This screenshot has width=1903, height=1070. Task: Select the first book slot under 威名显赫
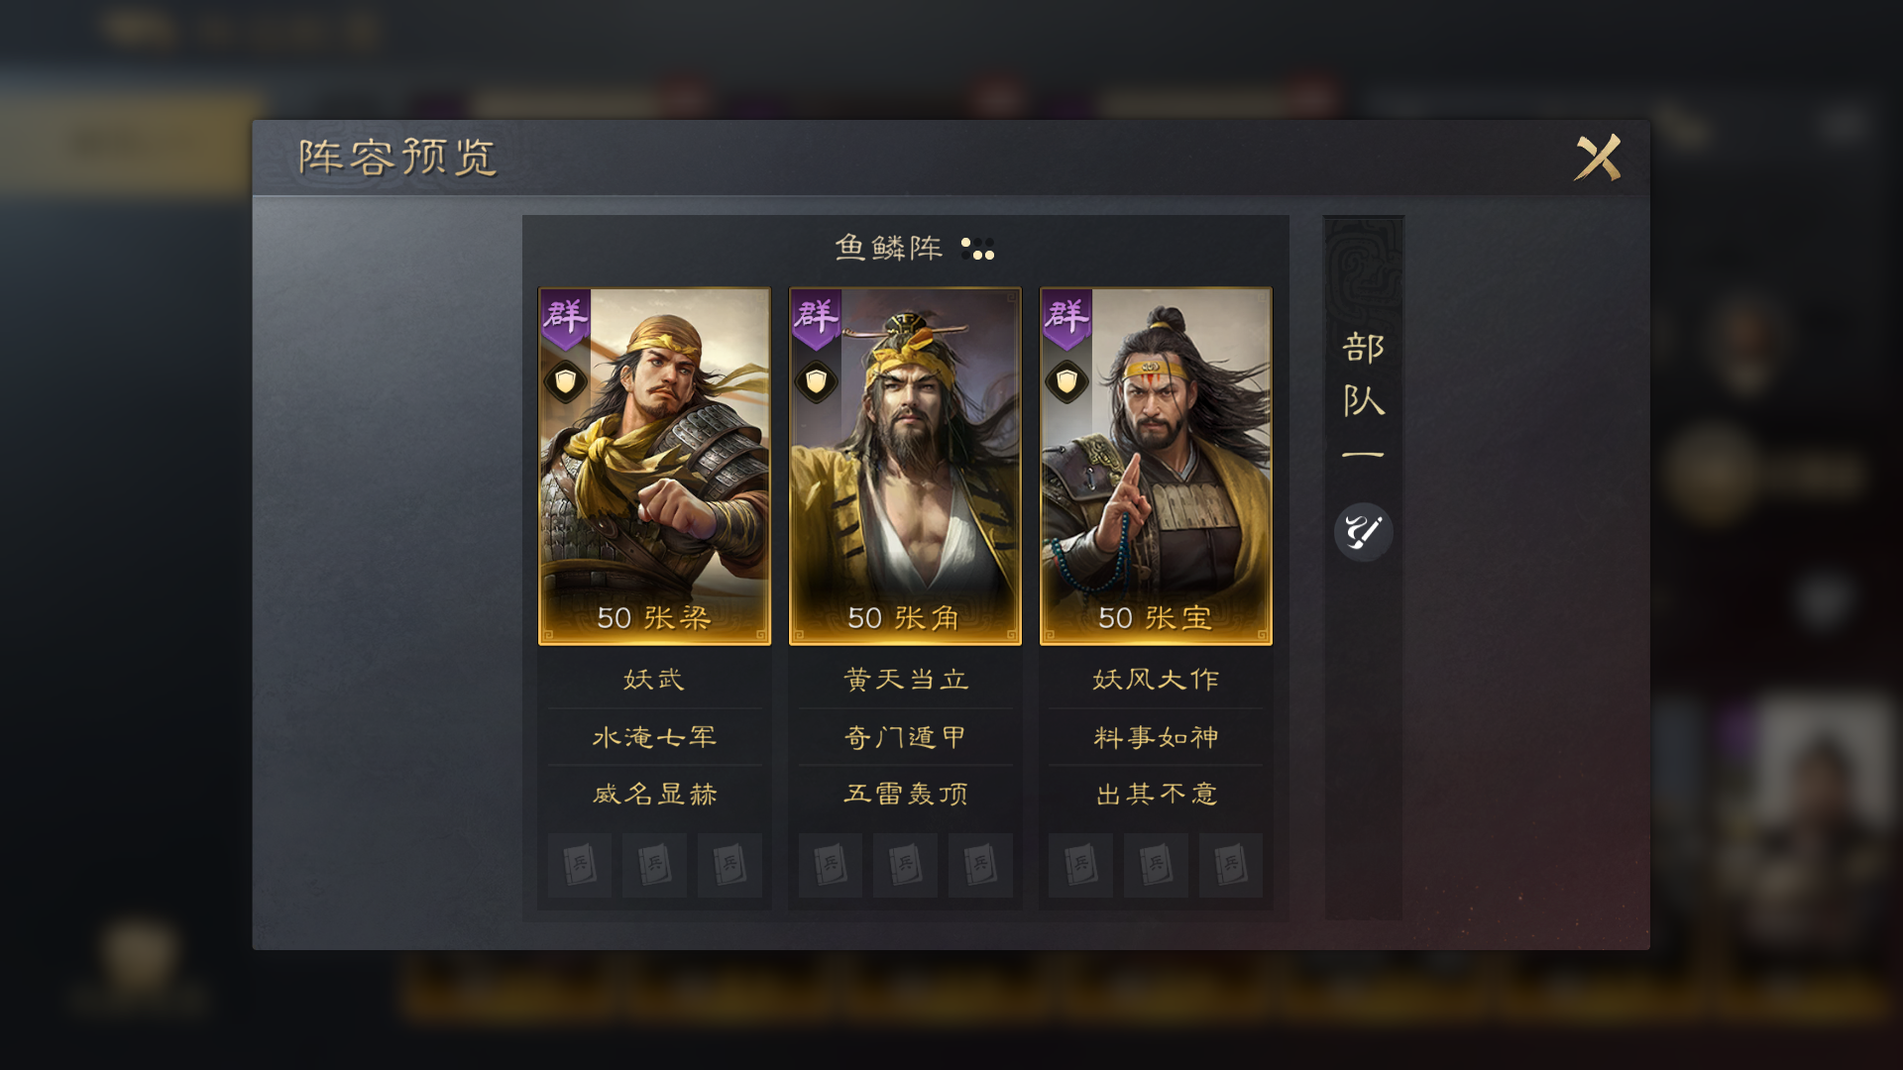click(580, 865)
